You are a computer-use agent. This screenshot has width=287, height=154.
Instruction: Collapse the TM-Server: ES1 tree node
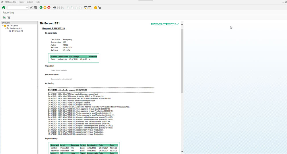pos(5,28)
